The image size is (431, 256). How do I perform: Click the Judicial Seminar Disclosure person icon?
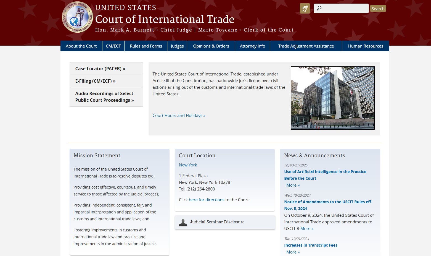point(183,222)
